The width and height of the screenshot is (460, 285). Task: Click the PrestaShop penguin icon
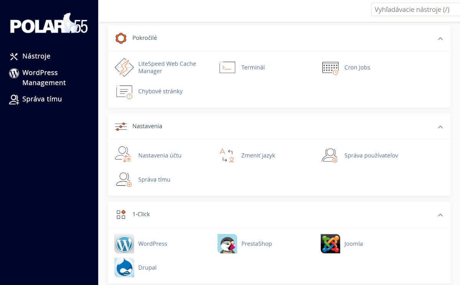coord(227,244)
